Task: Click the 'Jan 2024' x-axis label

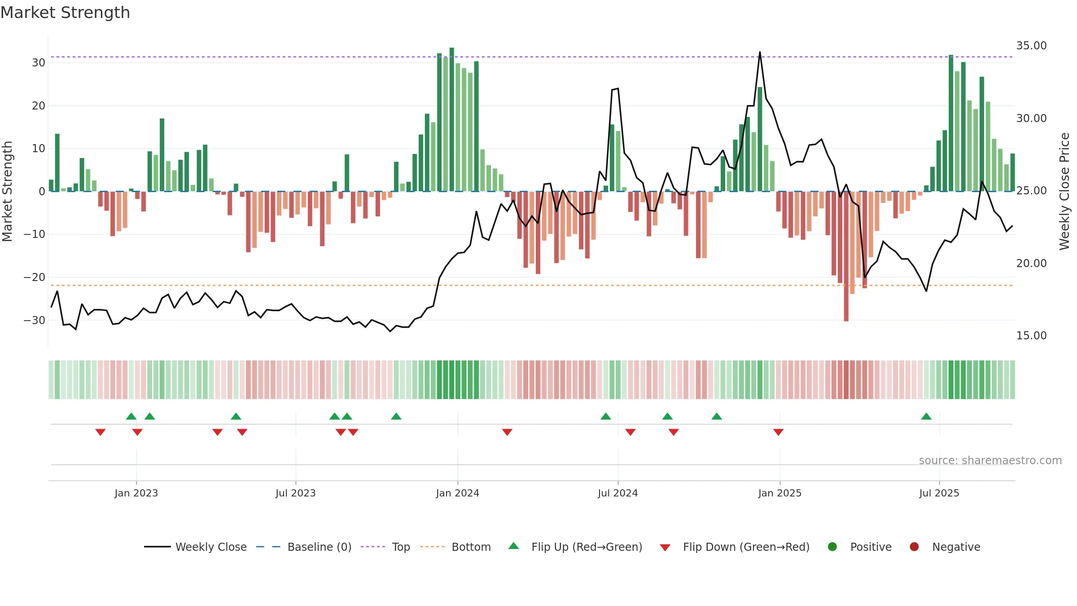Action: (x=458, y=493)
